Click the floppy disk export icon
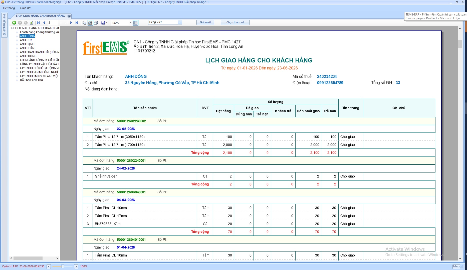The width and height of the screenshot is (467, 270). click(103, 23)
